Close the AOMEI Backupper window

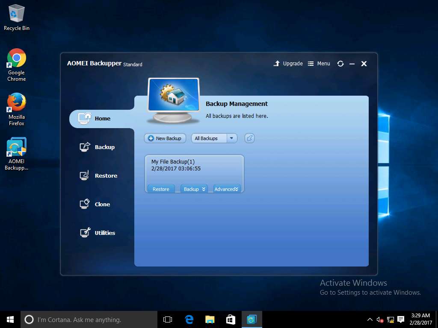pos(364,64)
